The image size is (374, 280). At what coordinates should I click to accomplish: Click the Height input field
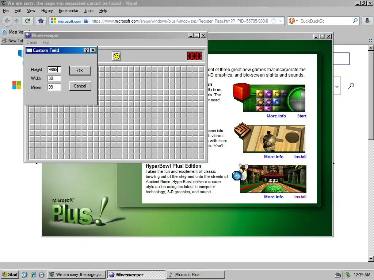pos(54,70)
